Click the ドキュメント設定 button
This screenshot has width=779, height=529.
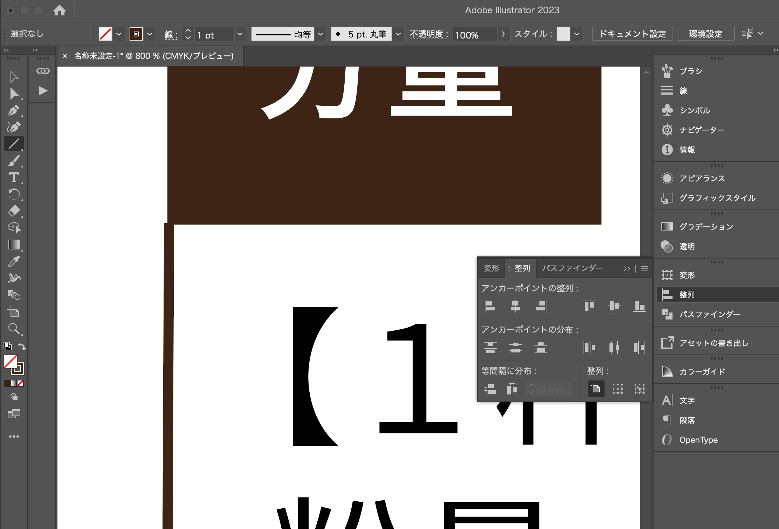point(632,34)
